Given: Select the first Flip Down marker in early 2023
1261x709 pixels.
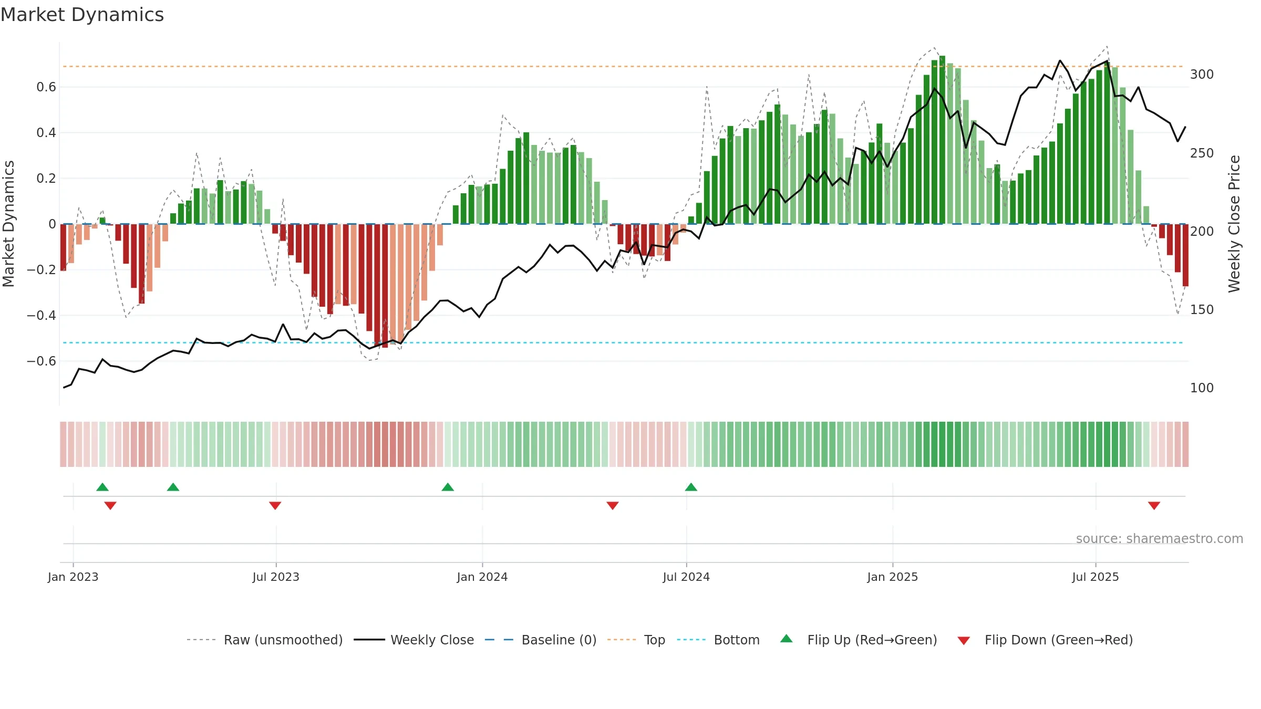Looking at the screenshot, I should coord(110,506).
